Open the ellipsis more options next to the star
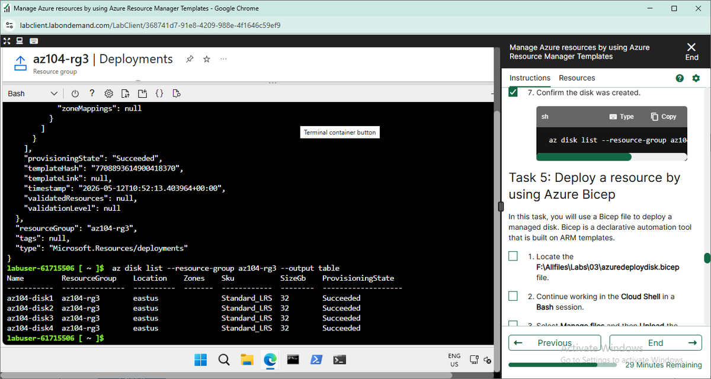711x379 pixels. tap(223, 59)
